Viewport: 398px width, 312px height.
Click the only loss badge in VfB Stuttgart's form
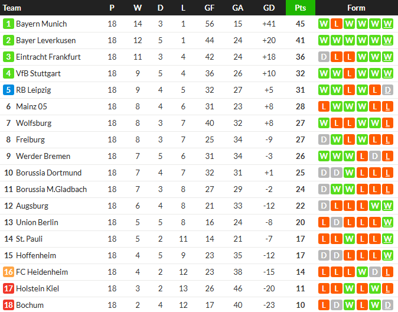pyautogui.click(x=350, y=74)
